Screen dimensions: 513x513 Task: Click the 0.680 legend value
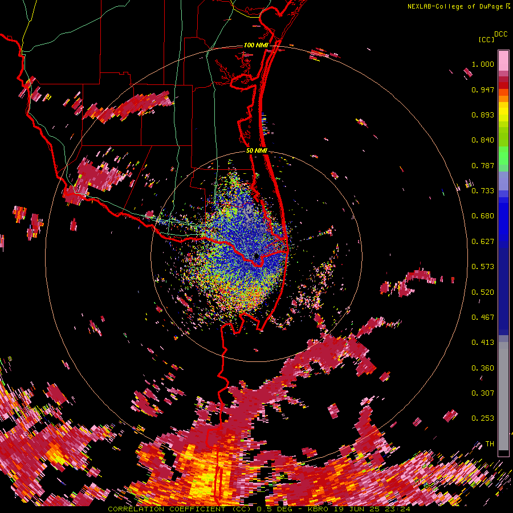coord(483,216)
